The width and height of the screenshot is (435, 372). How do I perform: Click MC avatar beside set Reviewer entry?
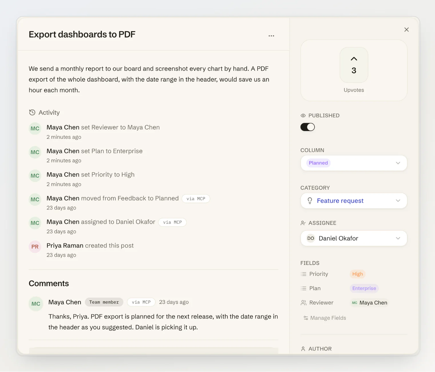point(35,128)
